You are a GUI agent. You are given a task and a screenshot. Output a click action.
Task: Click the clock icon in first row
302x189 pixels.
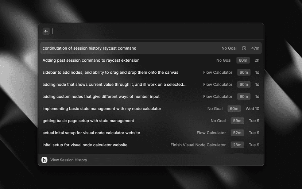(244, 48)
